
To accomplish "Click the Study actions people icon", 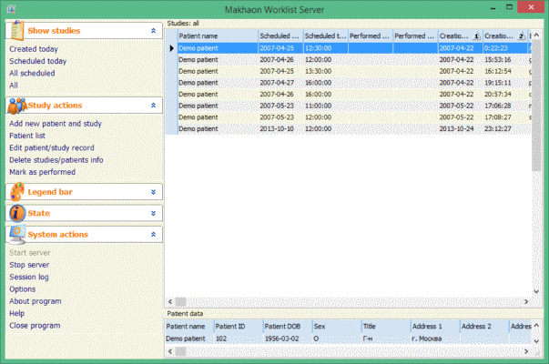I will pyautogui.click(x=16, y=106).
